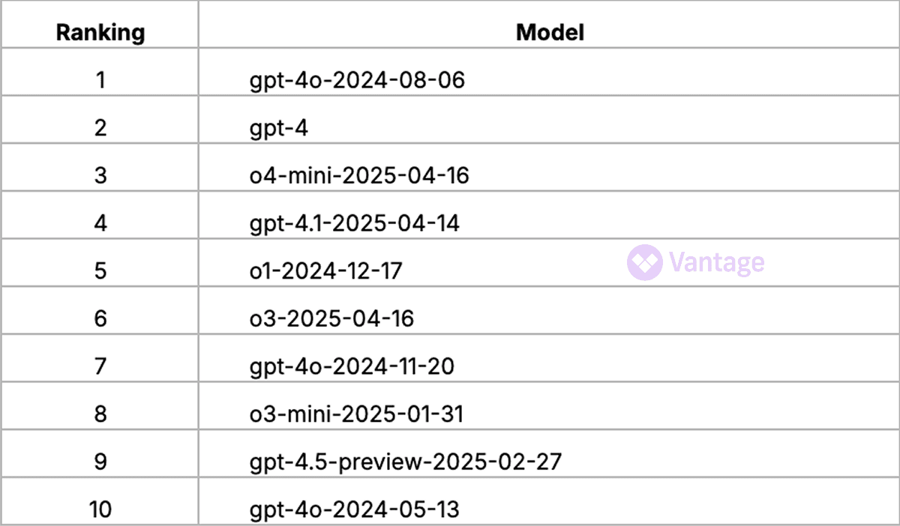The width and height of the screenshot is (900, 526).
Task: Select the gpt-4o-2024-05-13 model entry
Action: [355, 510]
